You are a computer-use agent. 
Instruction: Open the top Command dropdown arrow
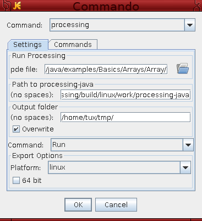(189, 25)
